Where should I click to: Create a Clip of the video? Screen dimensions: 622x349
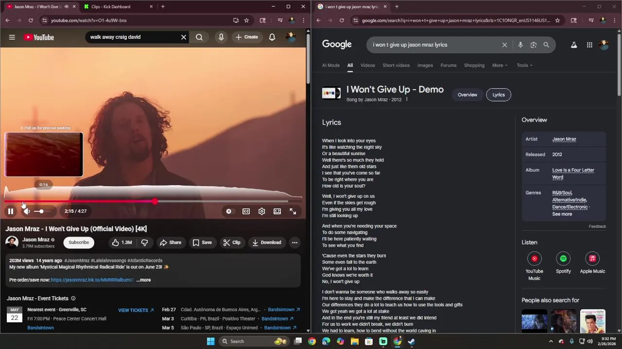(x=232, y=242)
